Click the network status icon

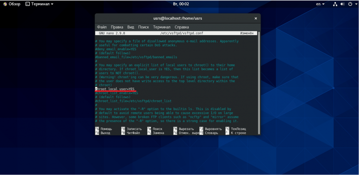coord(335,4)
